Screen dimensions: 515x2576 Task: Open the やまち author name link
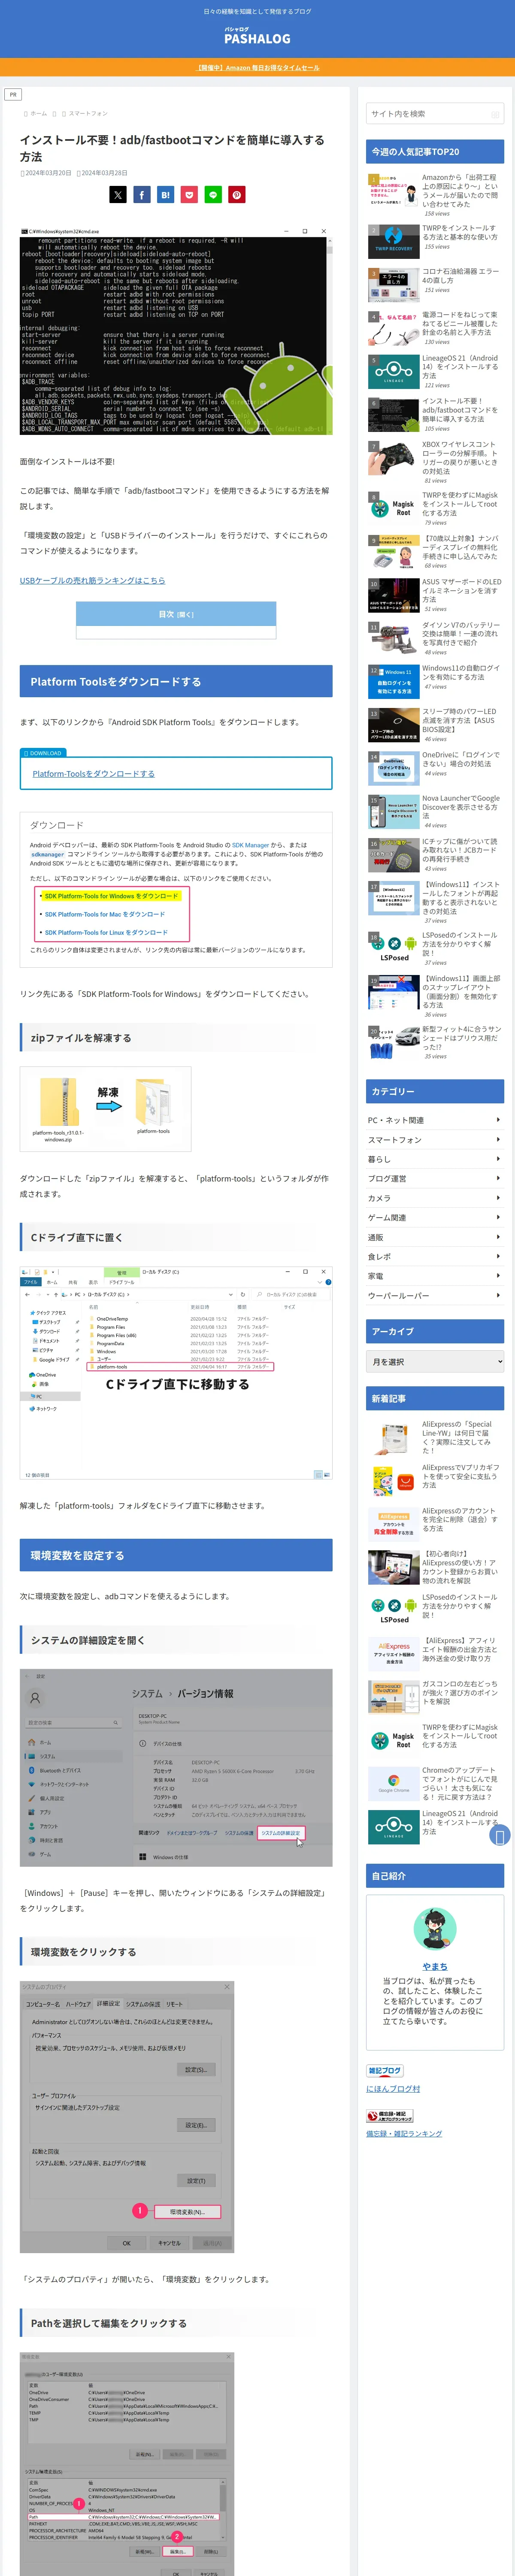pyautogui.click(x=435, y=1966)
